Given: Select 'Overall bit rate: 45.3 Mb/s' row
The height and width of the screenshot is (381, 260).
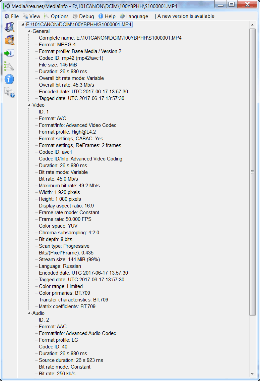Looking at the screenshot, I should coord(66,85).
